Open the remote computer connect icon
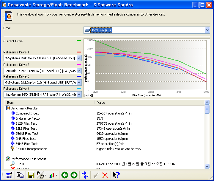 click(x=40, y=175)
